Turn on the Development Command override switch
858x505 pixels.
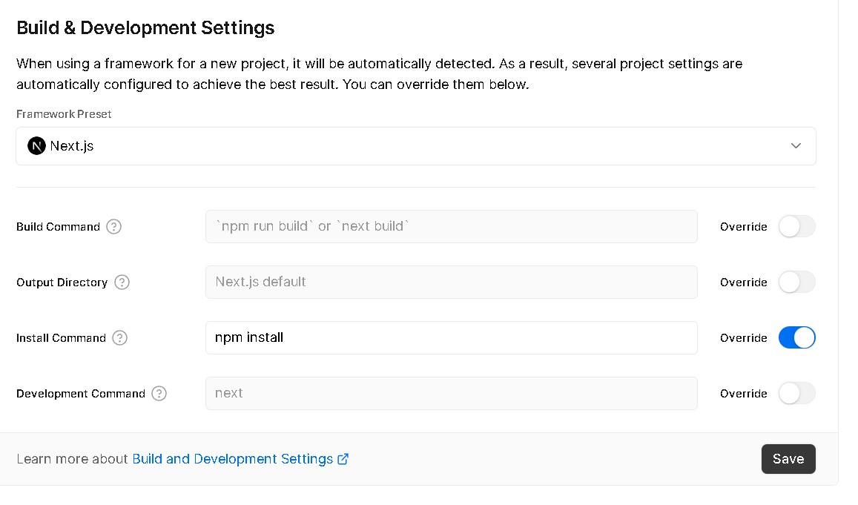coord(796,394)
